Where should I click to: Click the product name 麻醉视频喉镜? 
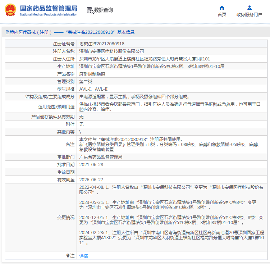click(92, 74)
